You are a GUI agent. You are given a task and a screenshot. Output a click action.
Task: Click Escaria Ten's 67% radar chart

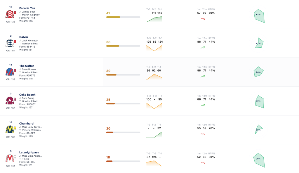click(259, 16)
